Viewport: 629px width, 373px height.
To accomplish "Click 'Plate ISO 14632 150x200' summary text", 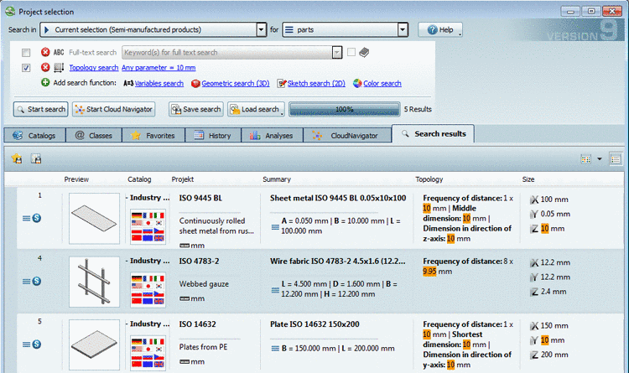I will [314, 324].
